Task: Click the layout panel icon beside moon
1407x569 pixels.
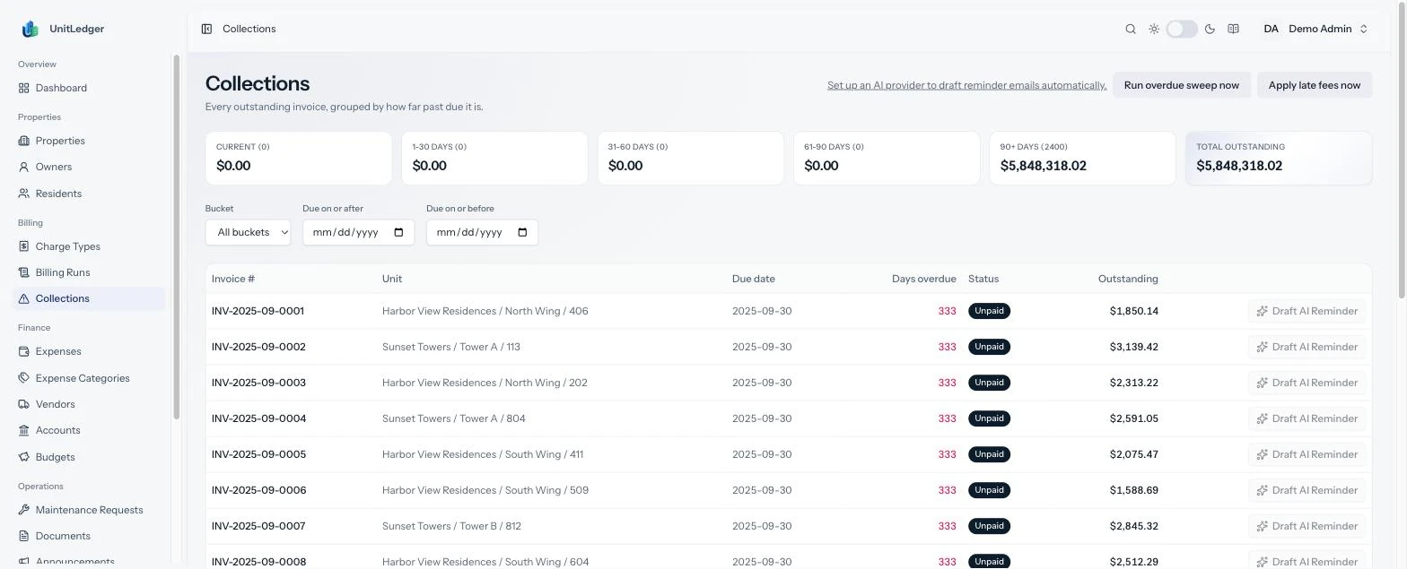Action: click(x=1233, y=29)
